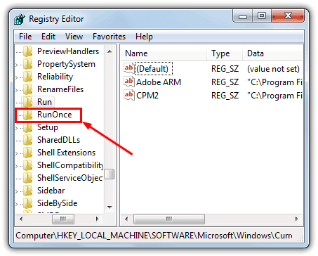Click the tree pane horizontal scroll left arrow
Viewport: 318px width, 256px height.
[x=21, y=219]
